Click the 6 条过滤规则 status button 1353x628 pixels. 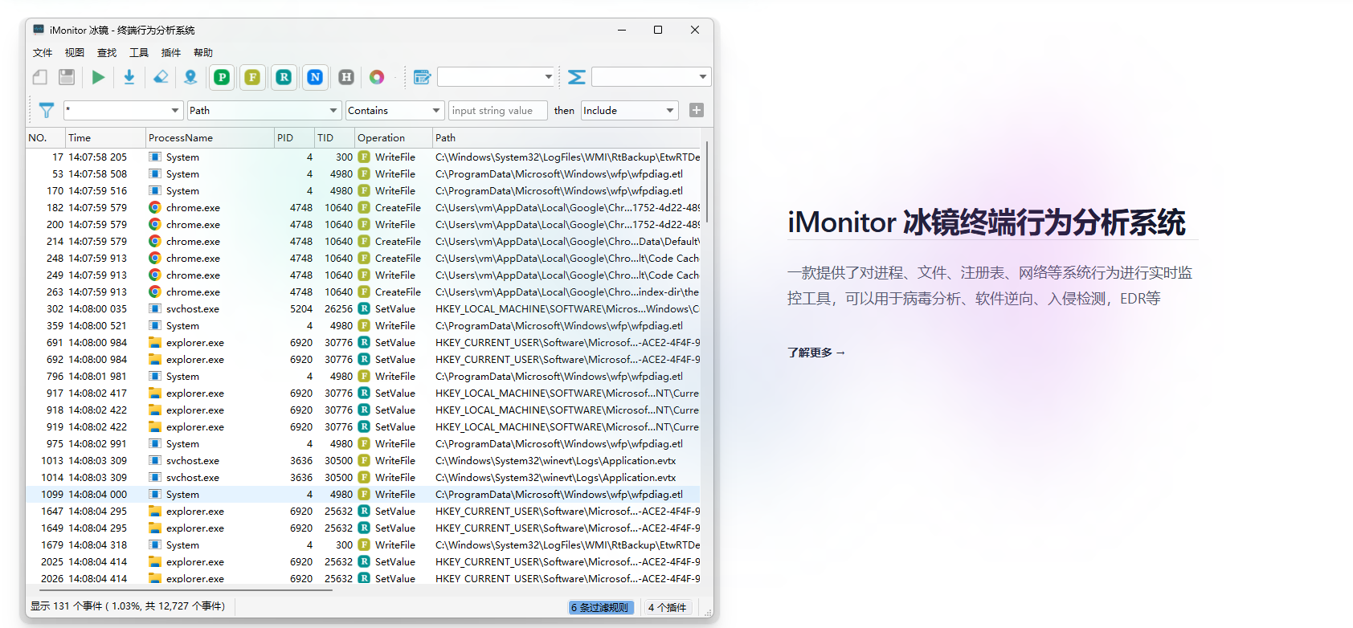tap(601, 607)
